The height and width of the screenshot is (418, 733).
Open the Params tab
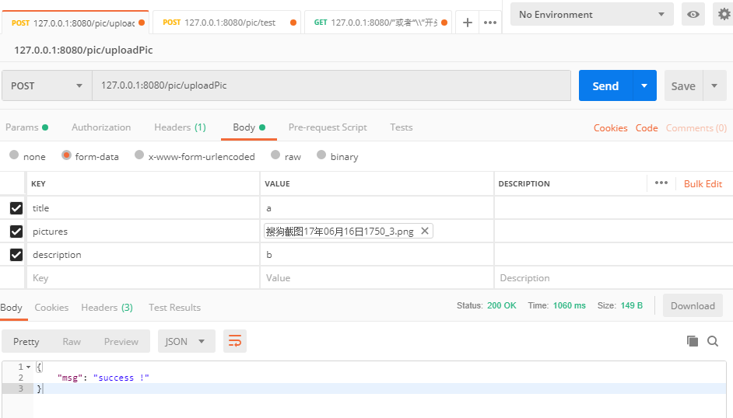26,127
